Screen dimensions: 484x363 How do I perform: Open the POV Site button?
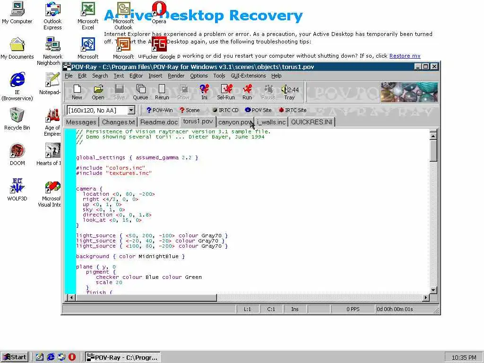(258, 110)
